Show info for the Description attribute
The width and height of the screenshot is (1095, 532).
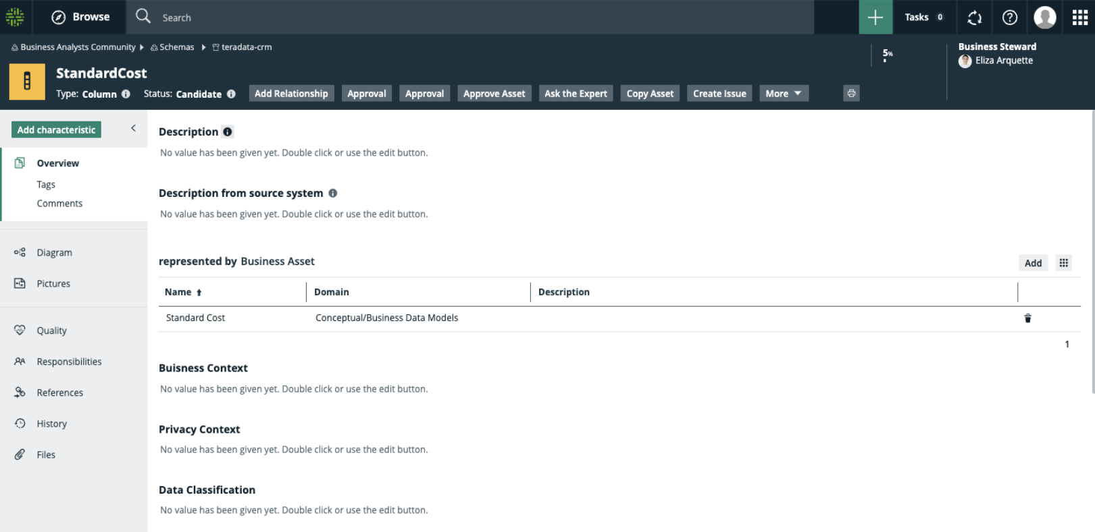pyautogui.click(x=228, y=132)
